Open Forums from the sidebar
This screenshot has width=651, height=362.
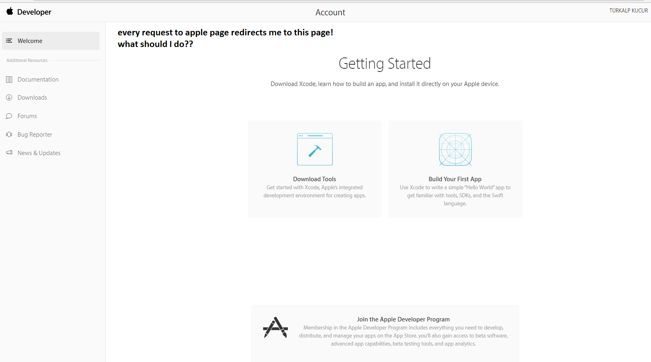27,116
